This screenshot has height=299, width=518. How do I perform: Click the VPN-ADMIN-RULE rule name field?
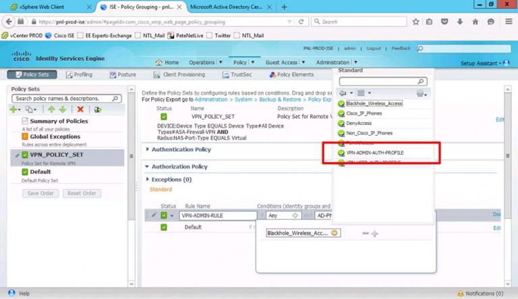click(218, 215)
